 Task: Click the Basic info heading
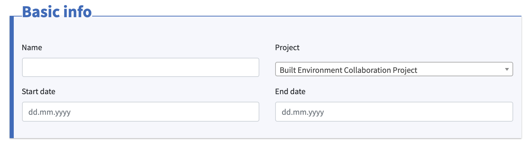57,12
